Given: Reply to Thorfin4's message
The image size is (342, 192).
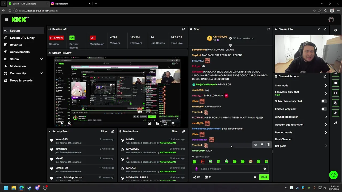Looking at the screenshot, I should tap(255, 145).
